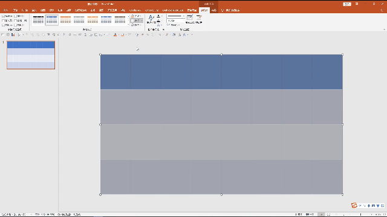Click the Sogou toolbar microphone icon
This screenshot has height=217, width=387.
[x=369, y=206]
